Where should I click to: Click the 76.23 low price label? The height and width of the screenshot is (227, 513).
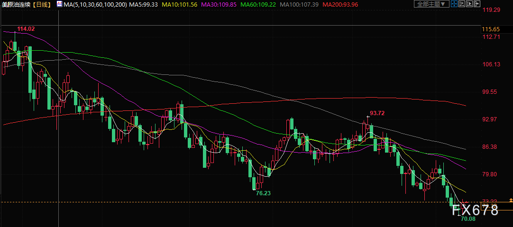[263, 193]
